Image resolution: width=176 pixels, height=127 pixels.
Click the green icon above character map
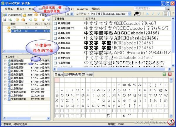point(164,74)
